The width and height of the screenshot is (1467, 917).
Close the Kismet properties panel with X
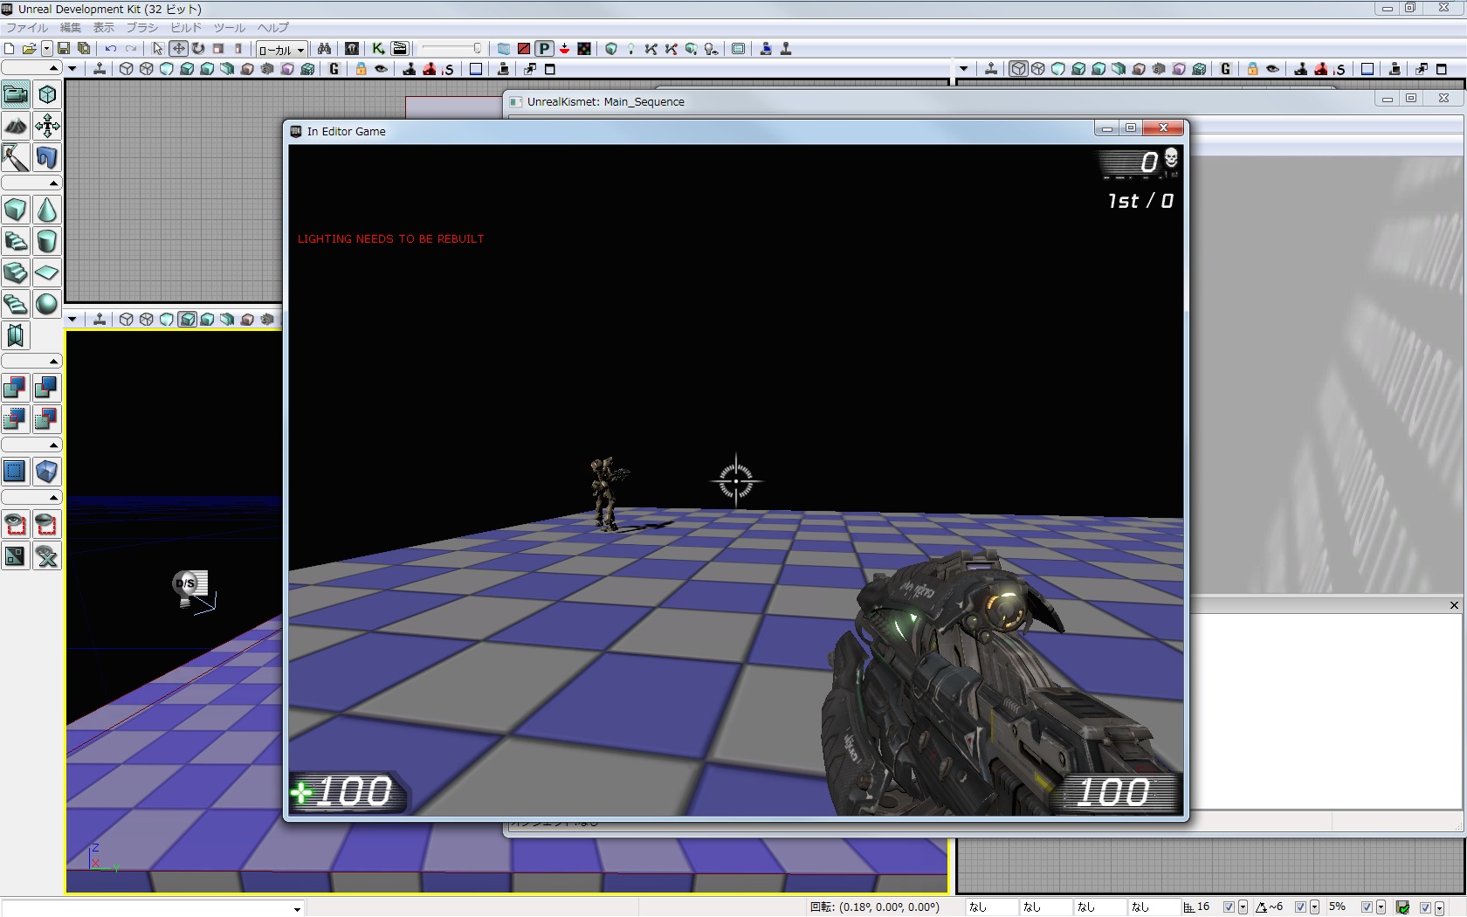tap(1454, 605)
